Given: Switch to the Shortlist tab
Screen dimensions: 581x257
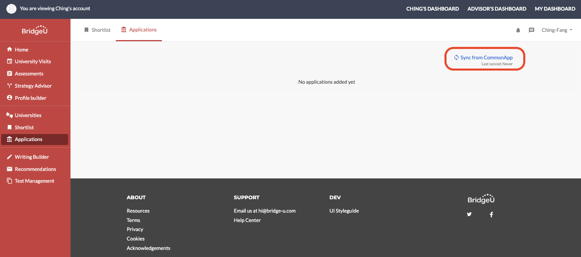Looking at the screenshot, I should coord(97,30).
